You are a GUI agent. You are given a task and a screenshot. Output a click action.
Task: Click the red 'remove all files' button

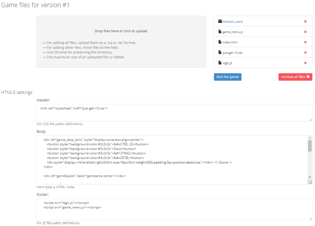[x=295, y=77]
